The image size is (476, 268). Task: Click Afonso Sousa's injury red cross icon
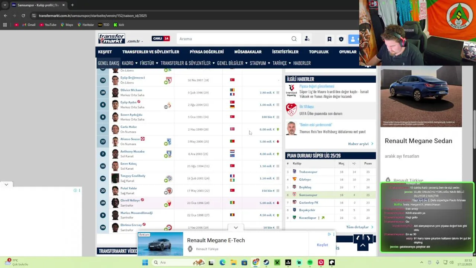(x=142, y=139)
